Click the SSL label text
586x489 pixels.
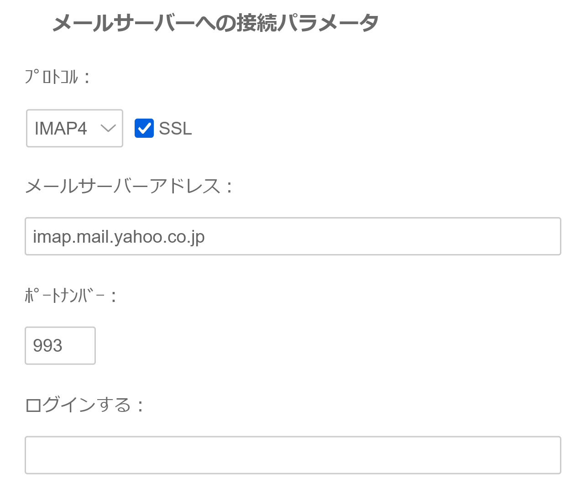tap(175, 129)
